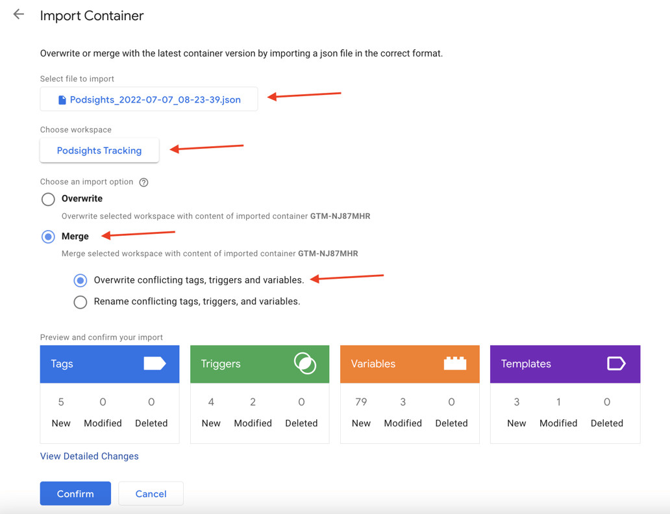Click the Variables card brick icon
The width and height of the screenshot is (670, 514).
(x=455, y=363)
